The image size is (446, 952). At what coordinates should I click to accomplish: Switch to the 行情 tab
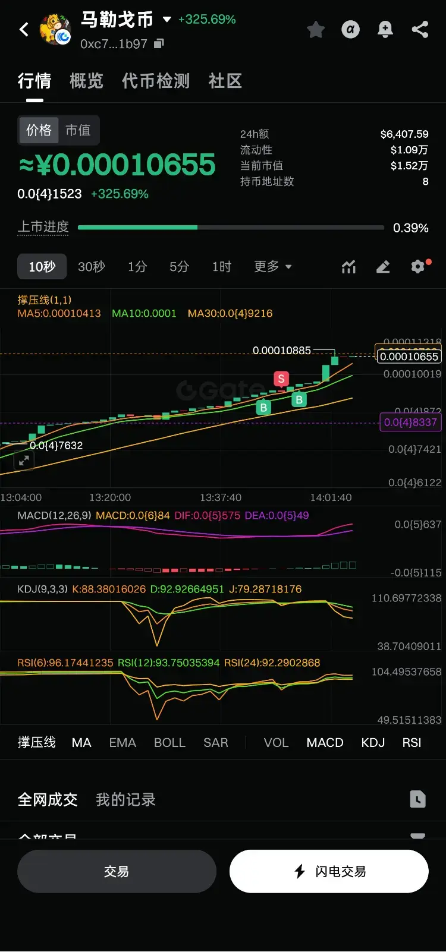tap(34, 81)
